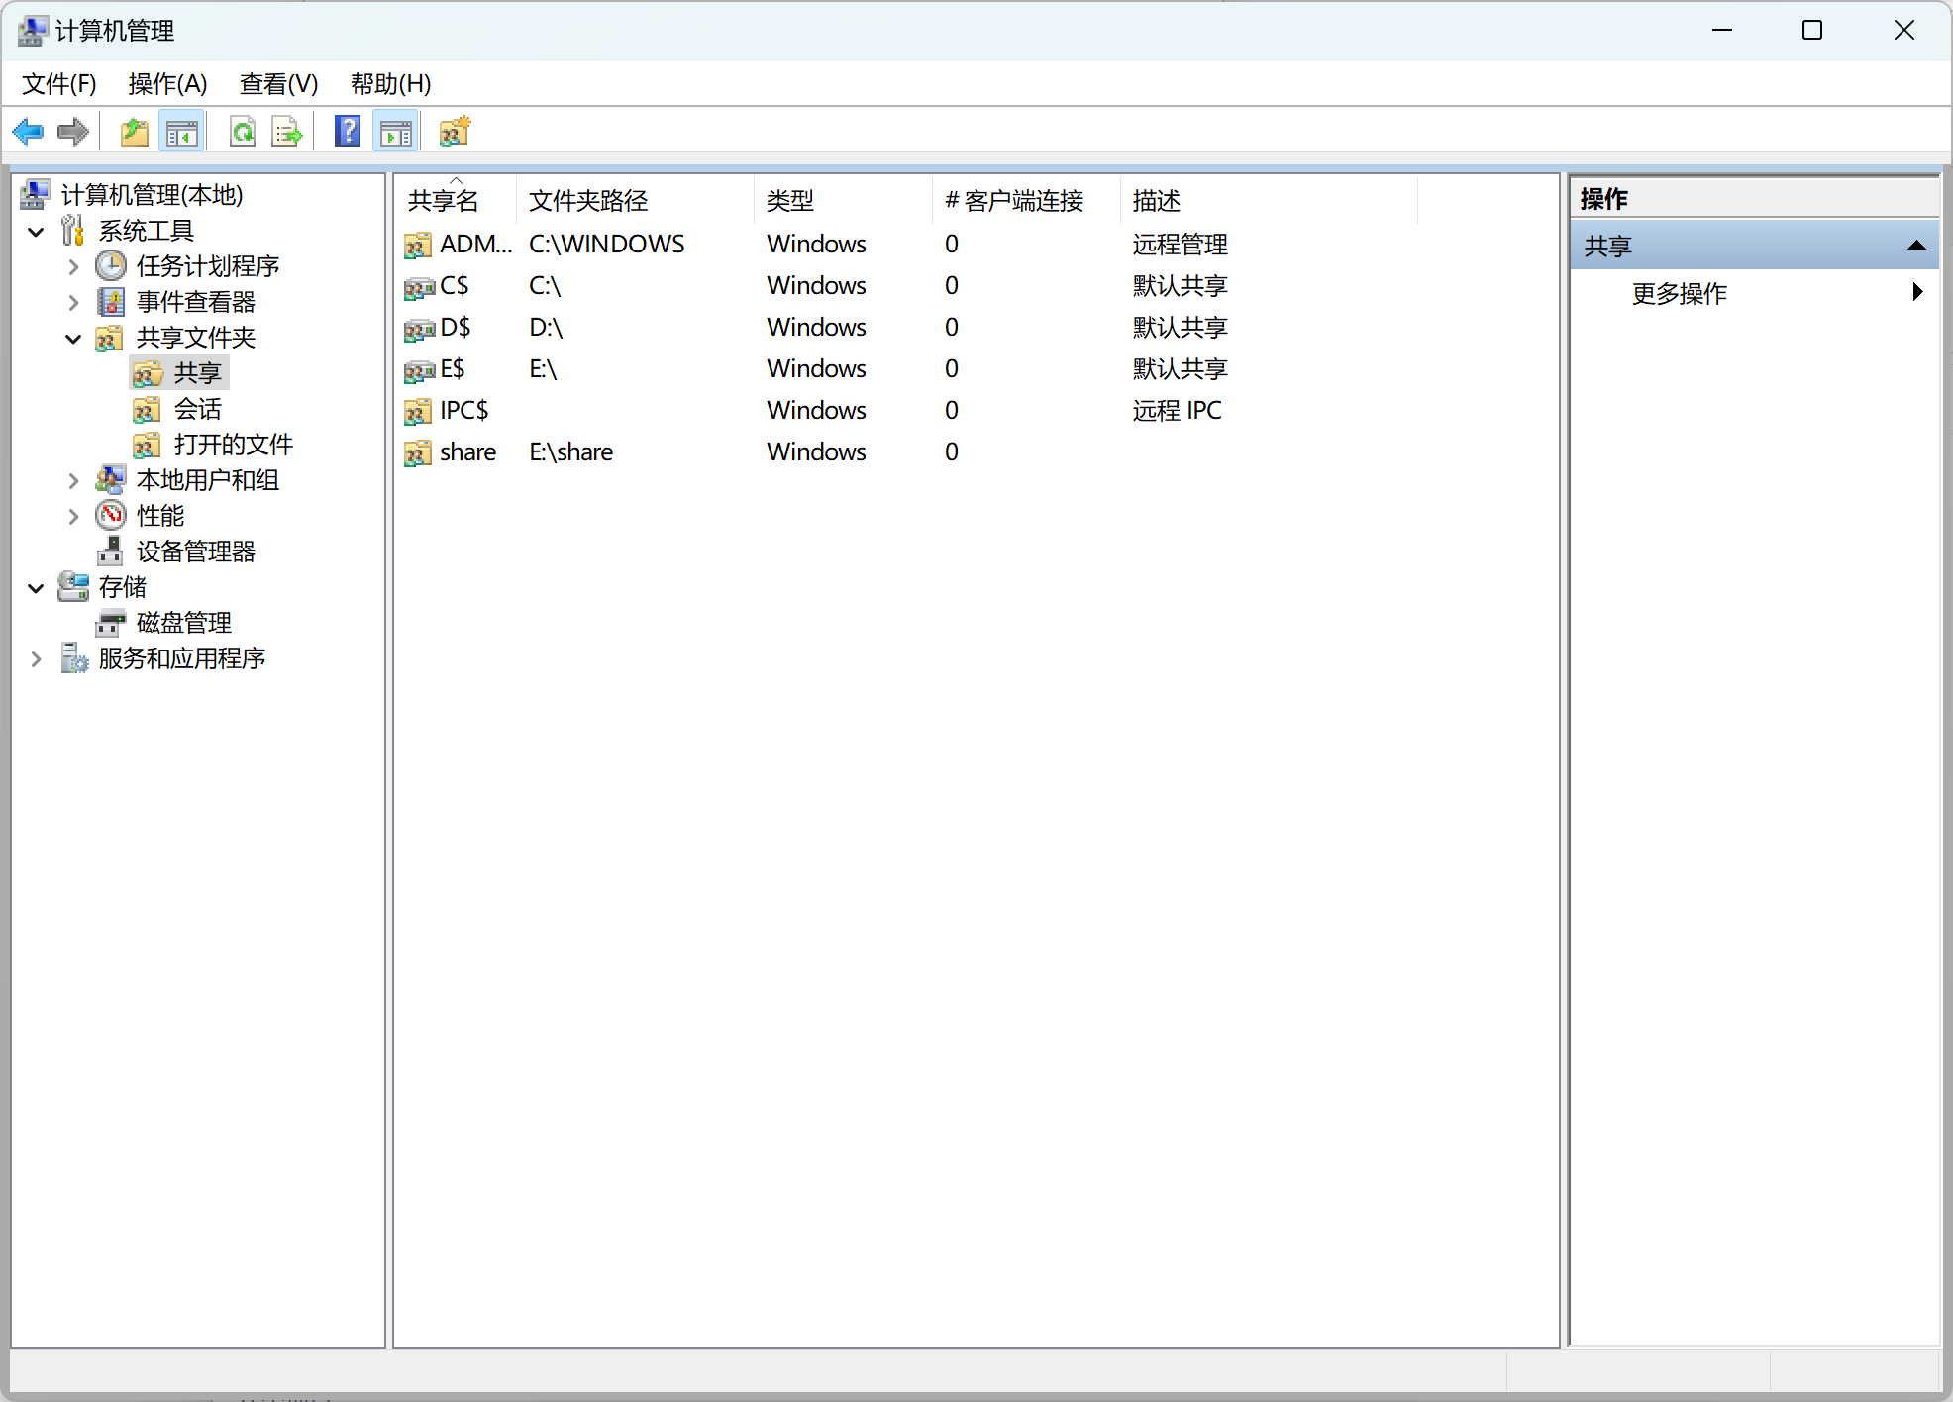
Task: Open 更多操作 submenu in actions pane
Action: coord(1680,293)
